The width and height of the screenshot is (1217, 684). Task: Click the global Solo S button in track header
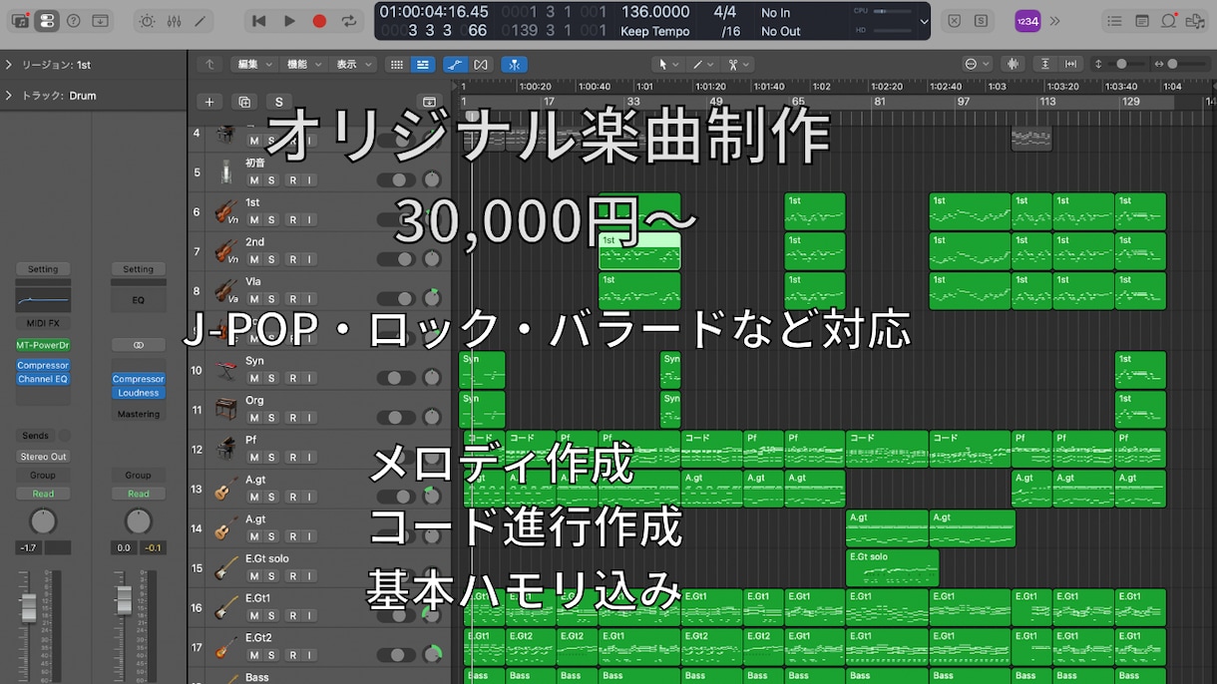[278, 102]
